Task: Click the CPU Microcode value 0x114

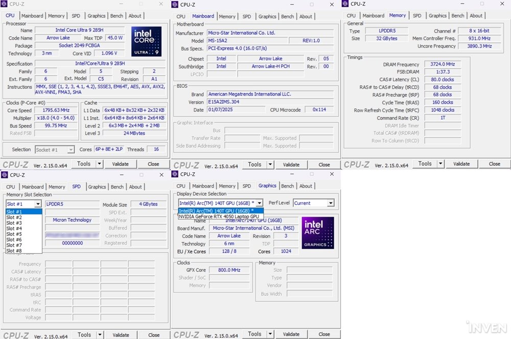Action: (319, 110)
